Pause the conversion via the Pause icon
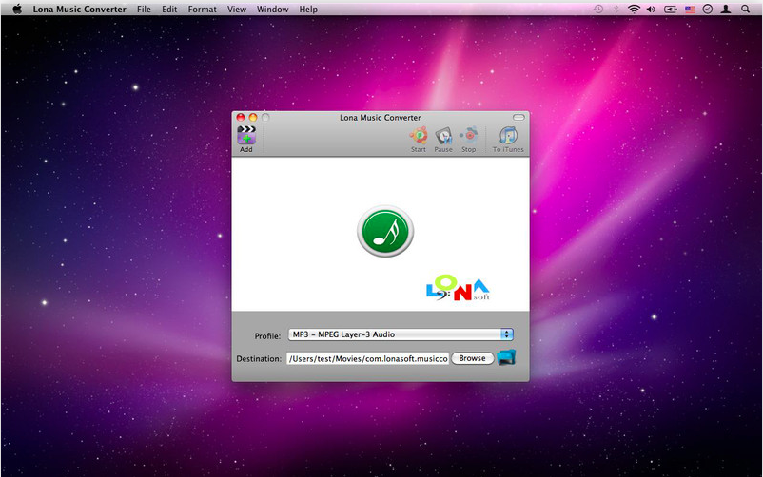Screen dimensions: 763x477 point(443,136)
